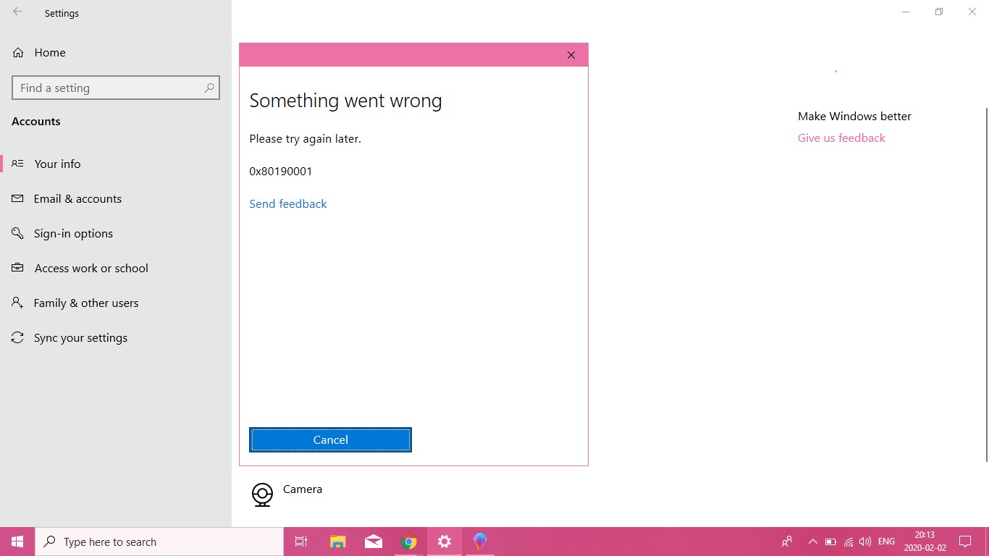Launch Paint 3D from the taskbar
The width and height of the screenshot is (989, 556).
coord(479,541)
